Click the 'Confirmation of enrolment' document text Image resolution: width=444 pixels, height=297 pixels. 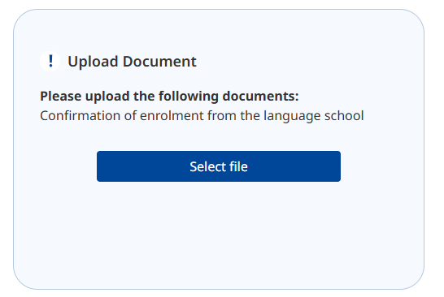pyautogui.click(x=202, y=115)
